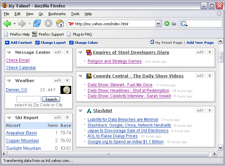Edit the Message Center module
The width and height of the screenshot is (225, 166).
pos(58,52)
